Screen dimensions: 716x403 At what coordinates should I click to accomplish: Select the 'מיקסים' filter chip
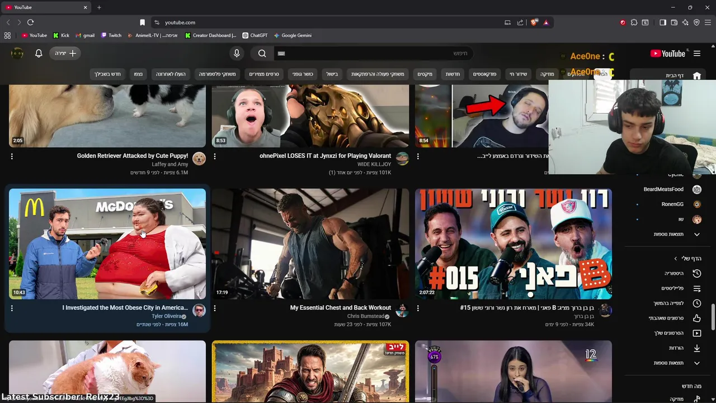425,74
